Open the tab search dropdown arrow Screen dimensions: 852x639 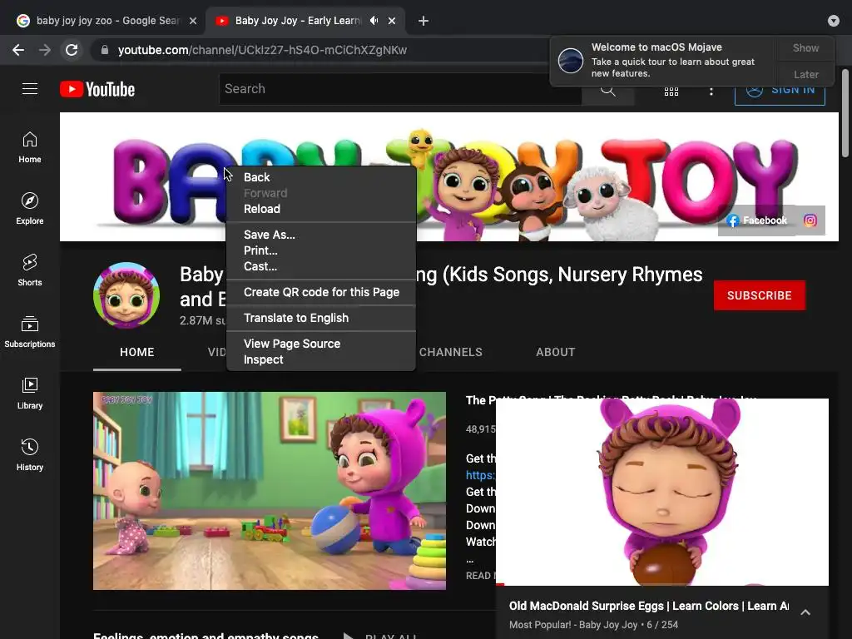[833, 21]
